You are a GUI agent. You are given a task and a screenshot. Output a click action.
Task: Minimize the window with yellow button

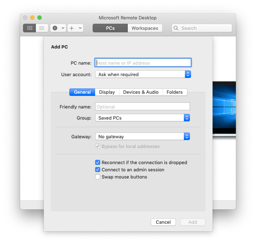(x=32, y=18)
